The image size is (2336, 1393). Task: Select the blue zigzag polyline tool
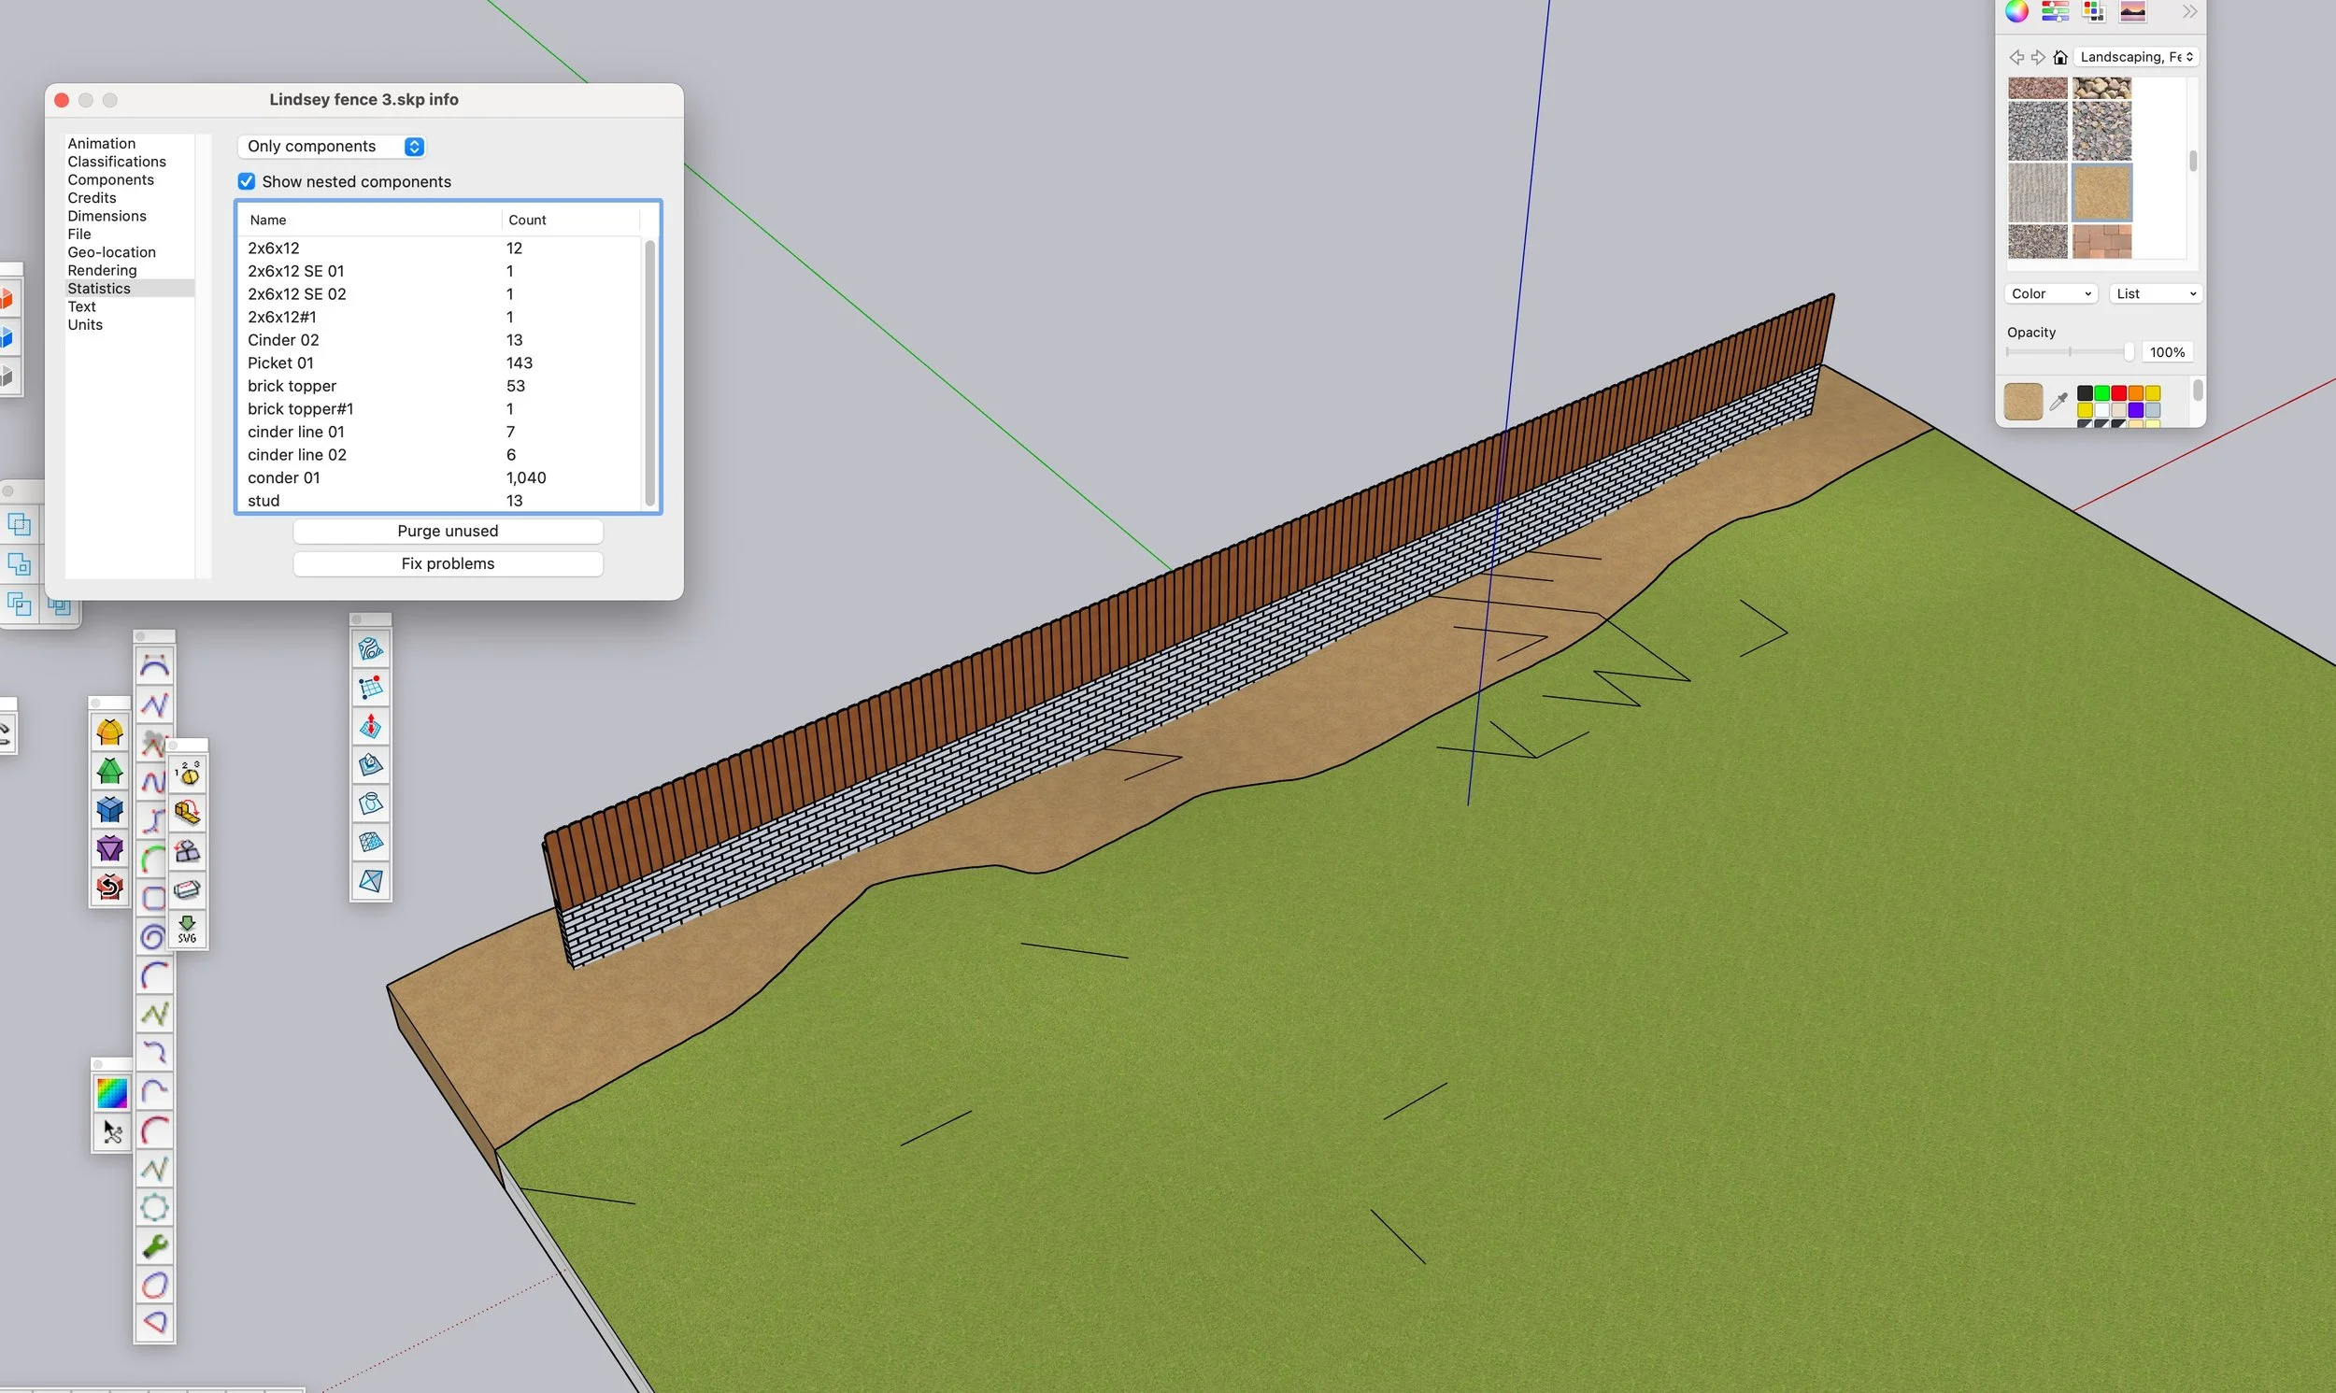[x=155, y=704]
